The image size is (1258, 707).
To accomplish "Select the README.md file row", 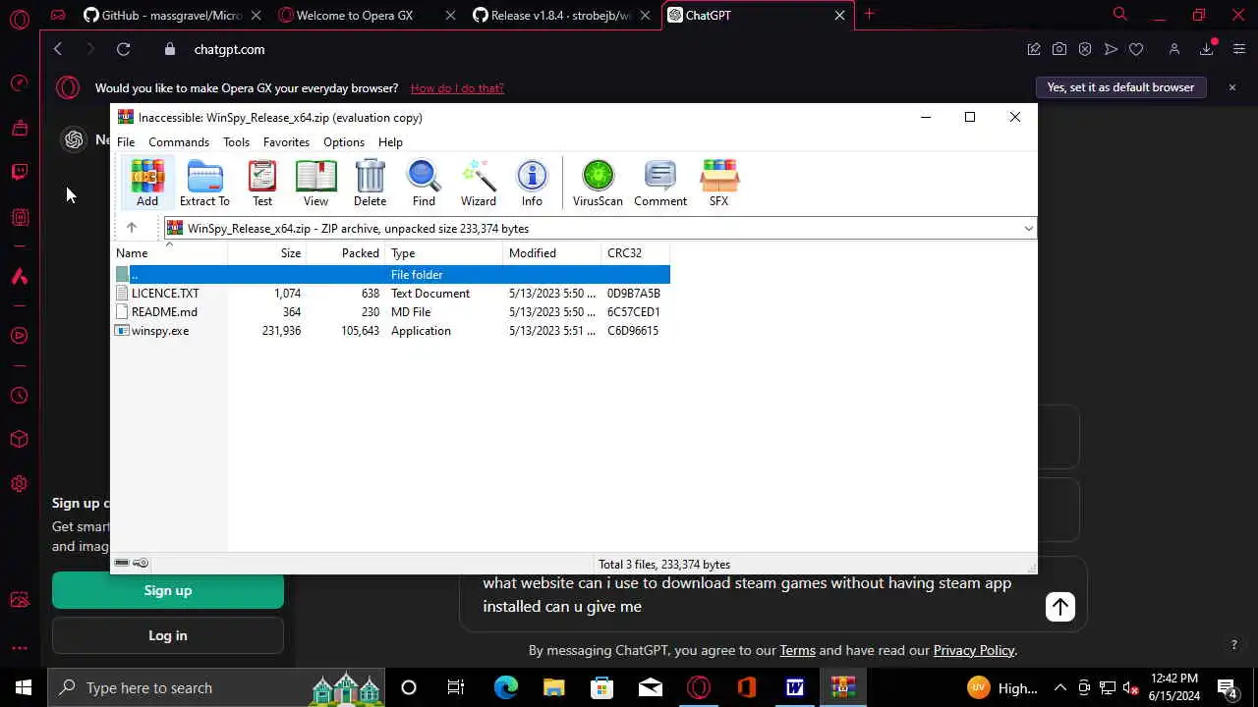I will (392, 312).
